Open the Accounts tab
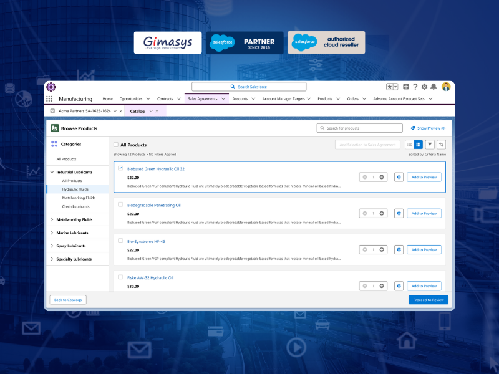 click(x=240, y=99)
